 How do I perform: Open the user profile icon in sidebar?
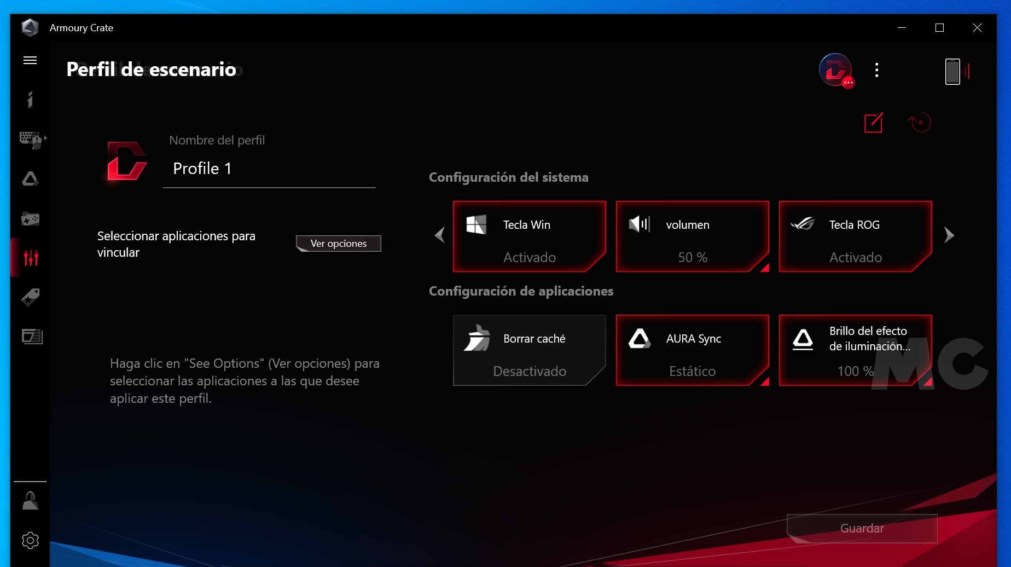(x=30, y=500)
